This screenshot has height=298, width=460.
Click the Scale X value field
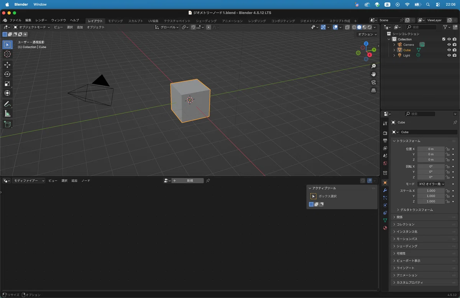point(431,191)
